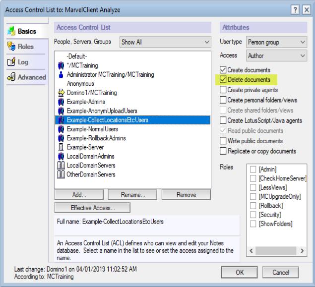Check the [Rollback] role
This screenshot has height=287, width=315.
[253, 206]
